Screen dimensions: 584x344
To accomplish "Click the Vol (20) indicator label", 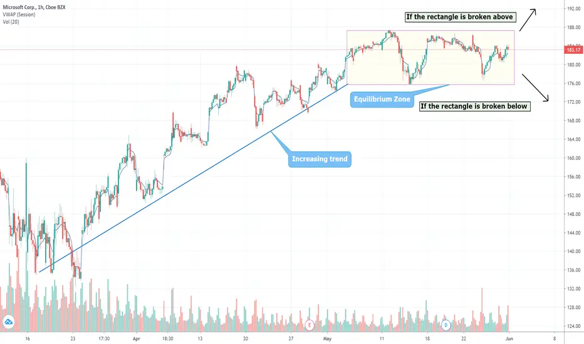I will click(10, 23).
